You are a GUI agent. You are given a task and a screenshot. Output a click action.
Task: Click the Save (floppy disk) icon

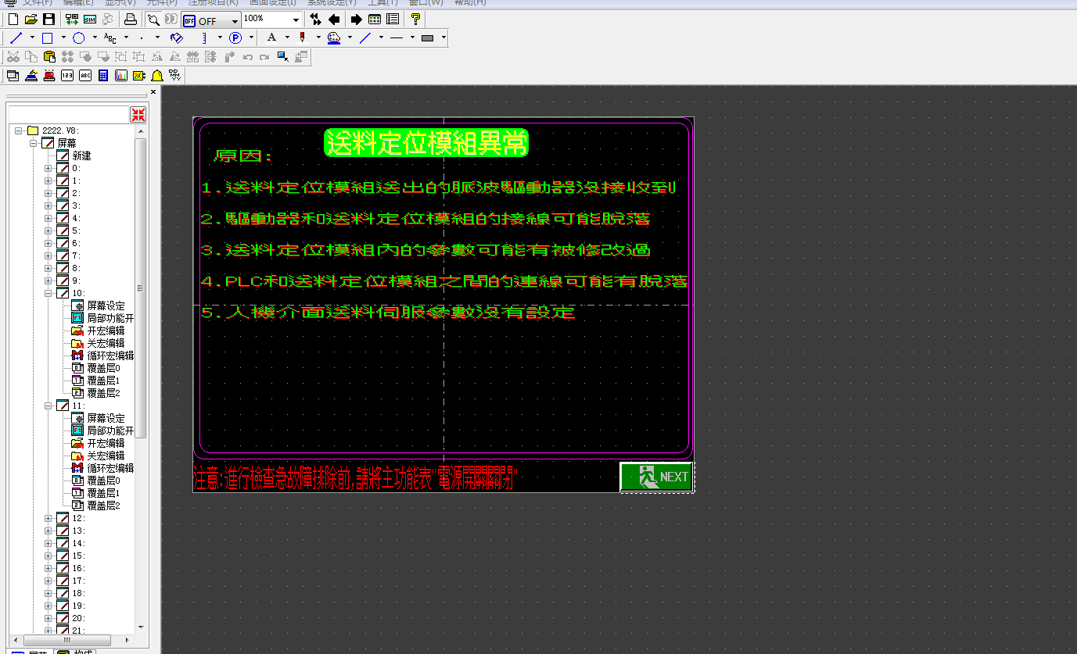point(48,20)
